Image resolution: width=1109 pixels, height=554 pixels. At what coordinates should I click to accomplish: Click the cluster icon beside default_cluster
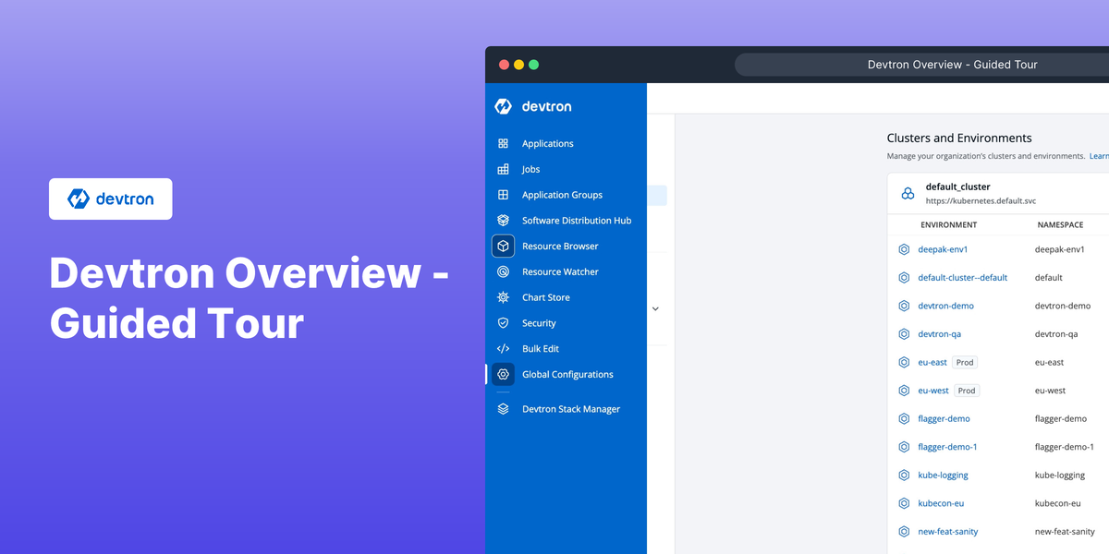[x=907, y=192]
